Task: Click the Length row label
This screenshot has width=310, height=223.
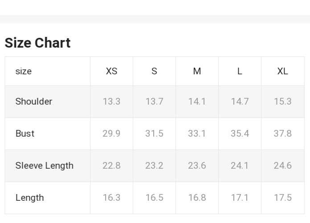Action: pyautogui.click(x=29, y=198)
